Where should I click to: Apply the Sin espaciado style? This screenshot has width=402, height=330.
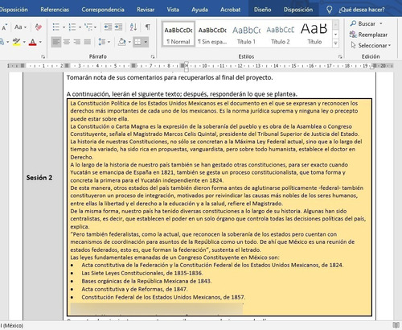(x=212, y=35)
